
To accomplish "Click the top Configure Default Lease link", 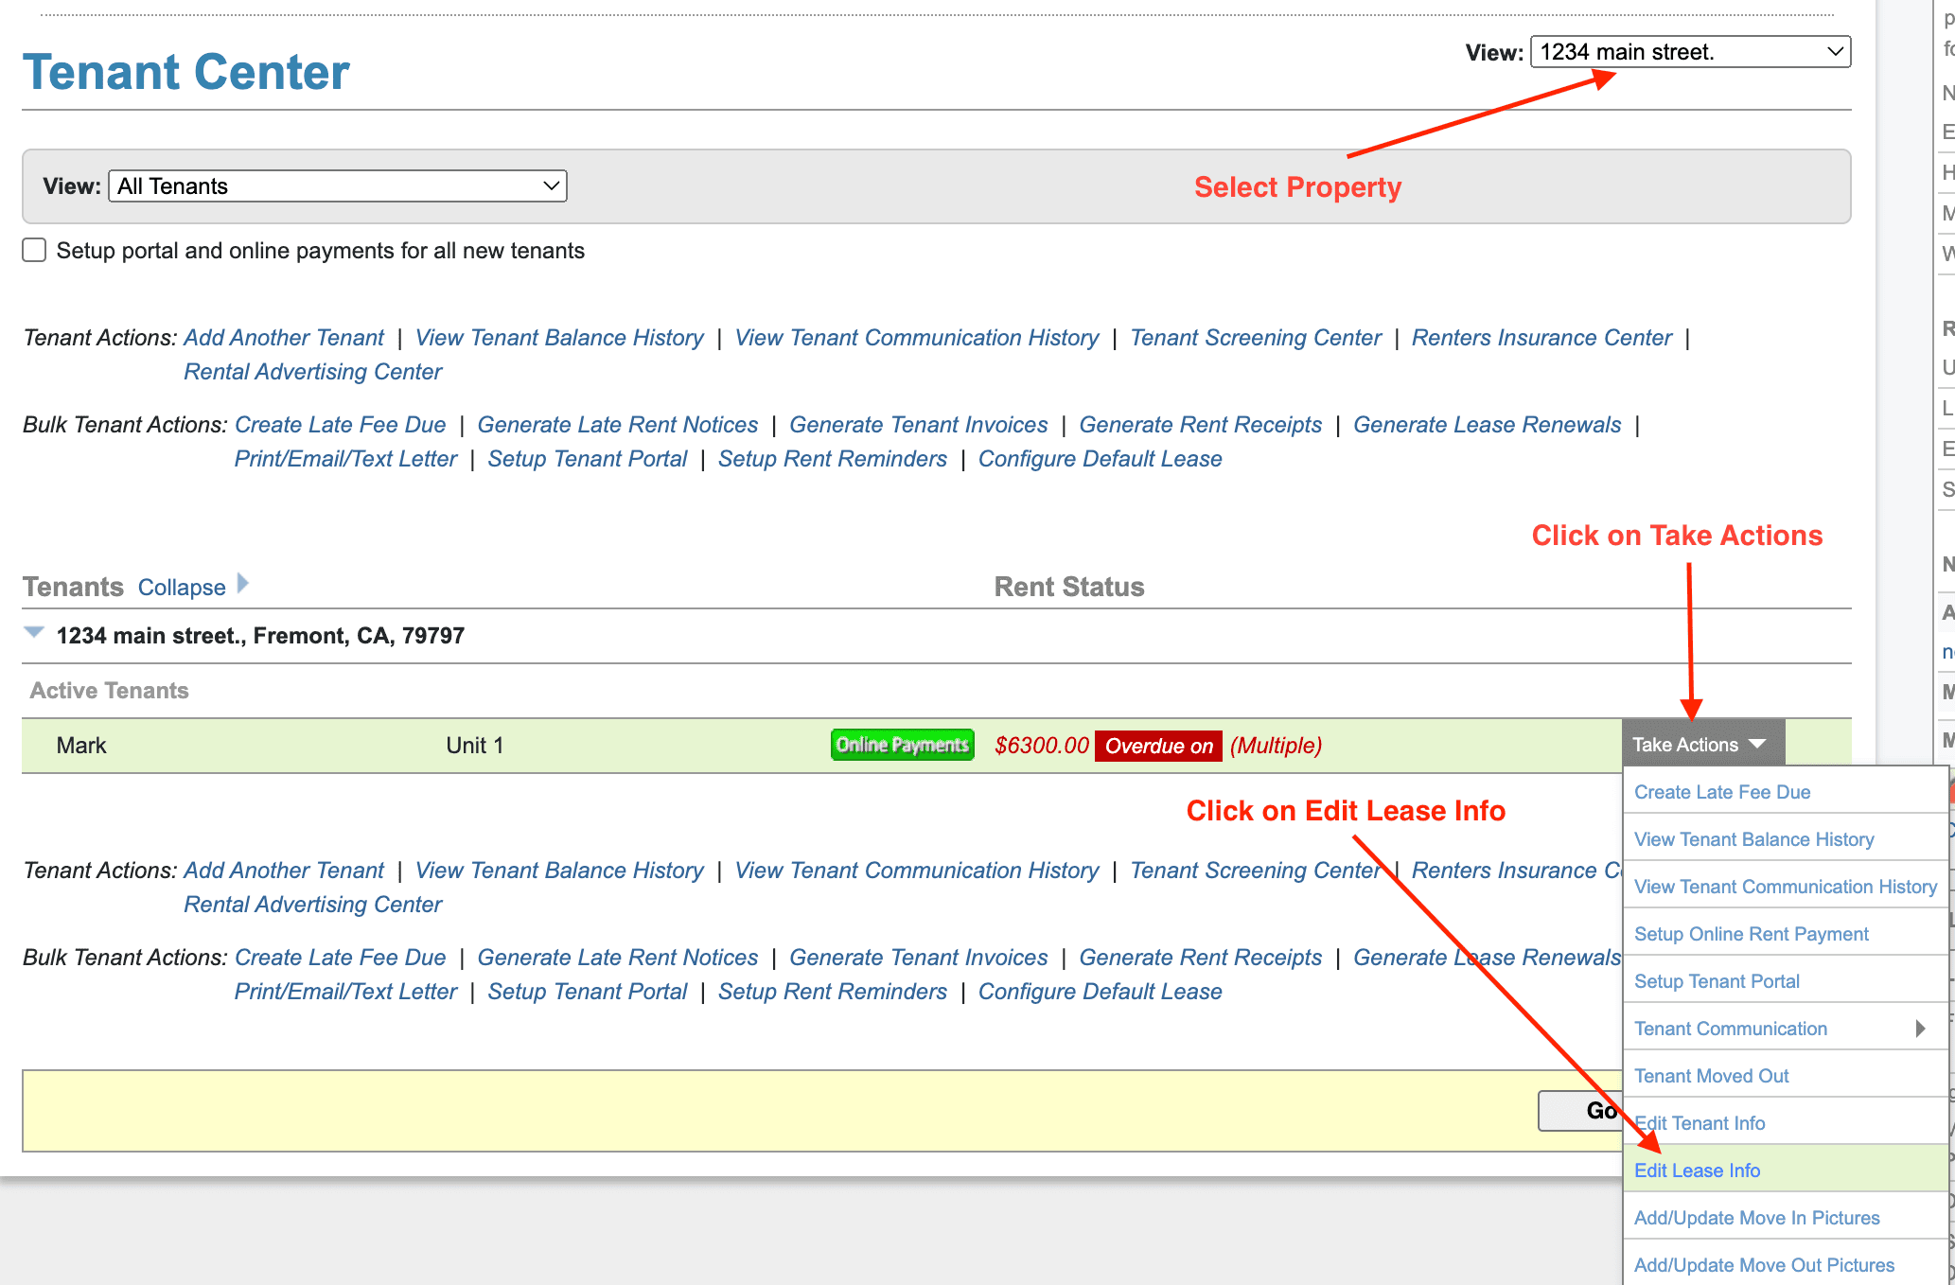I will 1100,459.
